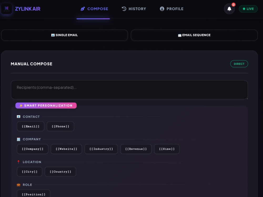Screen dimensions: 263x197
Task: Click the DIRECT badge
Action: pyautogui.click(x=239, y=64)
